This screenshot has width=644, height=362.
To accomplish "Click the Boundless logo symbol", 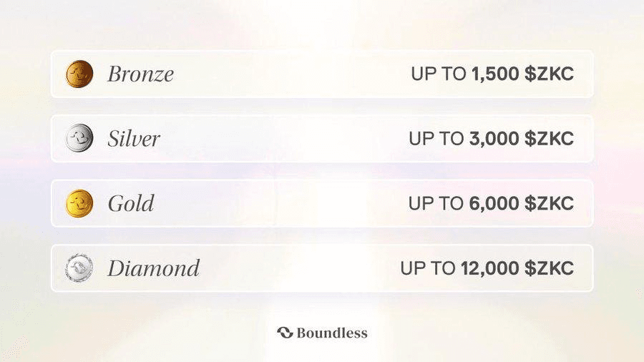I will click(x=285, y=333).
